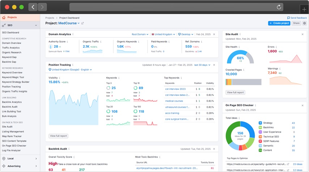The image size is (309, 172).
Task: Open Site Audit in the sidebar
Action: point(7,127)
